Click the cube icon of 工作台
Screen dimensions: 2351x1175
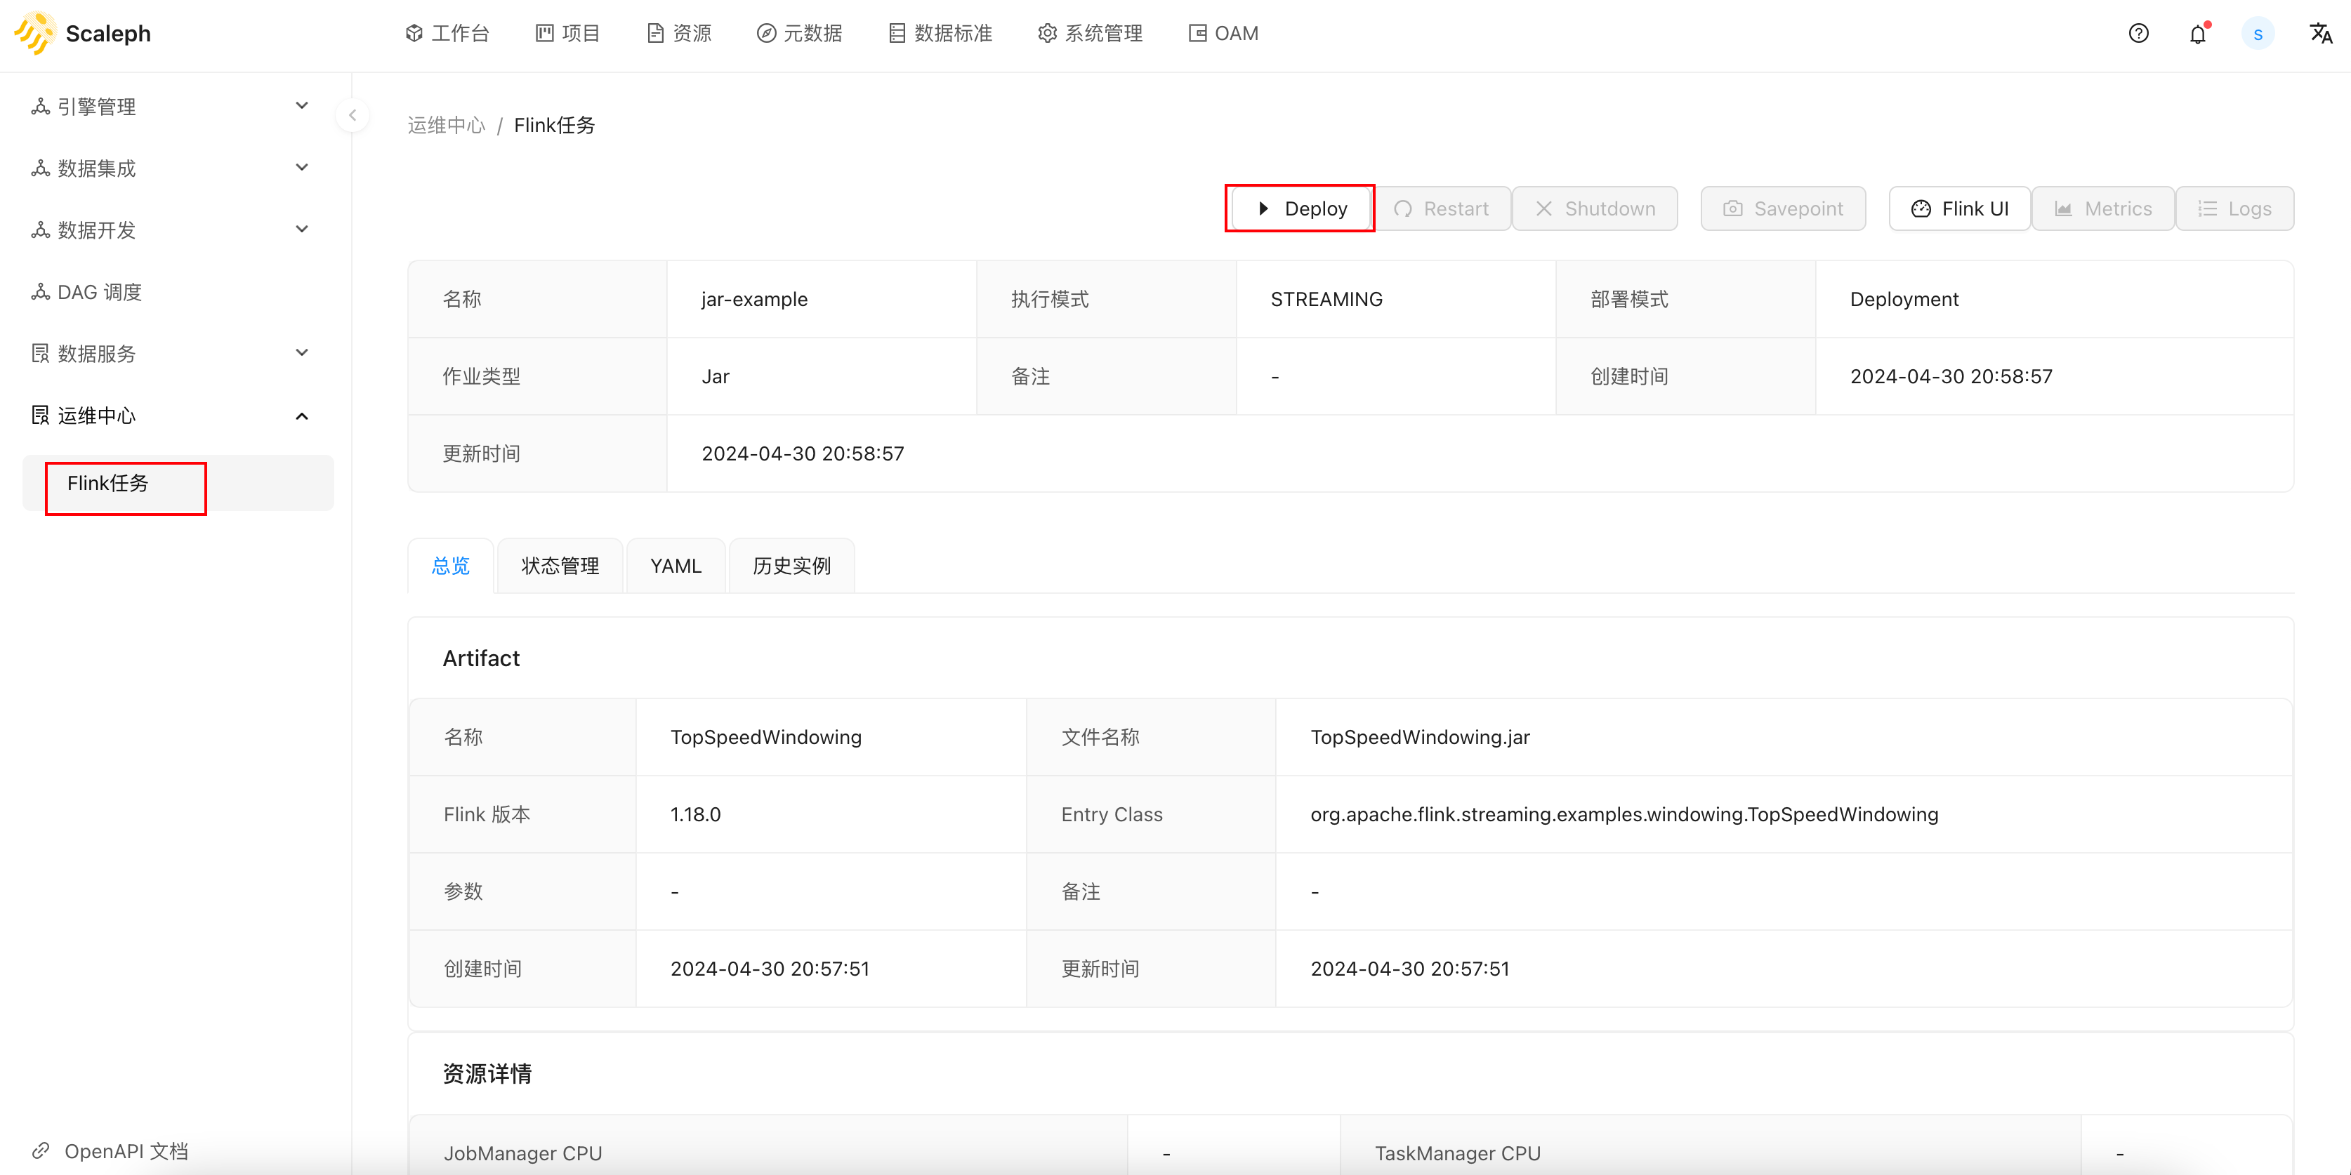tap(414, 34)
